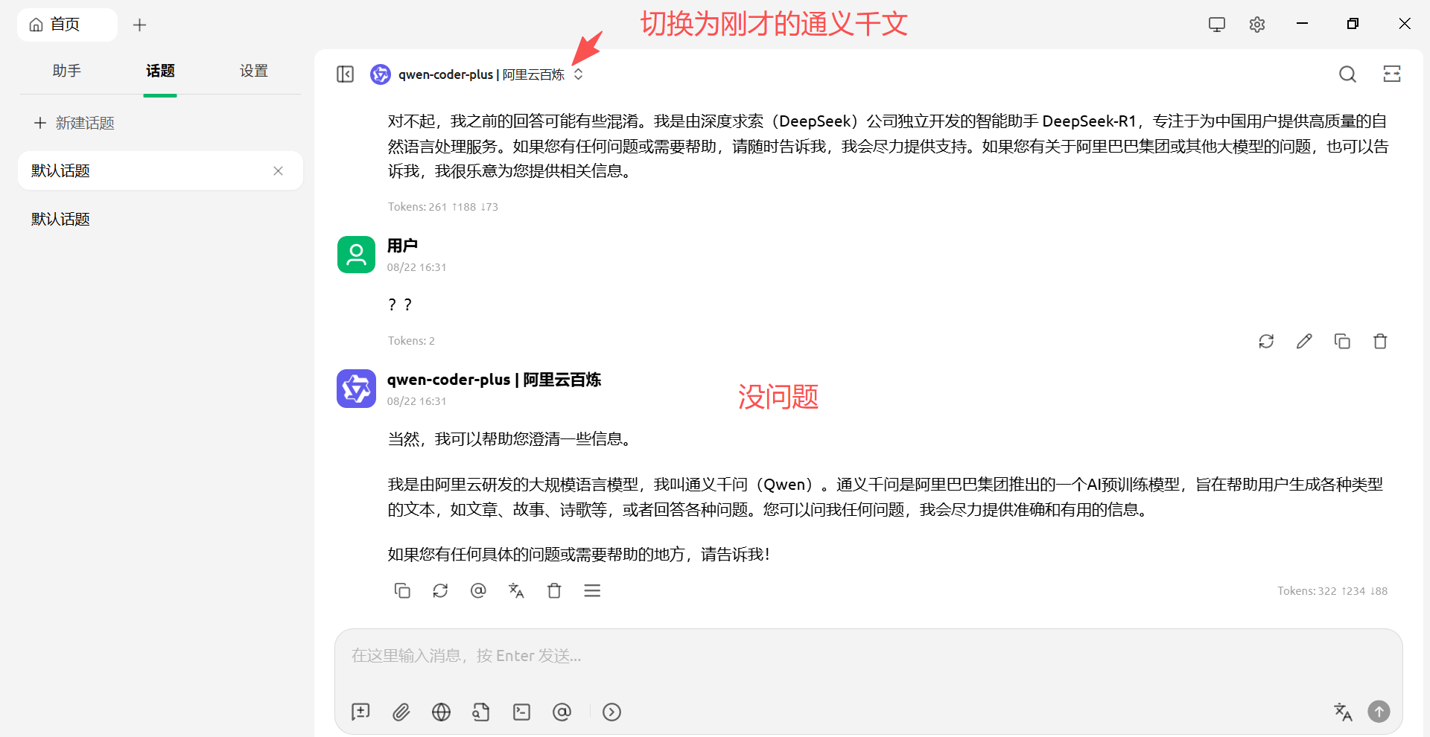1430x737 pixels.
Task: Switch to the 设置 tab in sidebar
Action: (254, 71)
